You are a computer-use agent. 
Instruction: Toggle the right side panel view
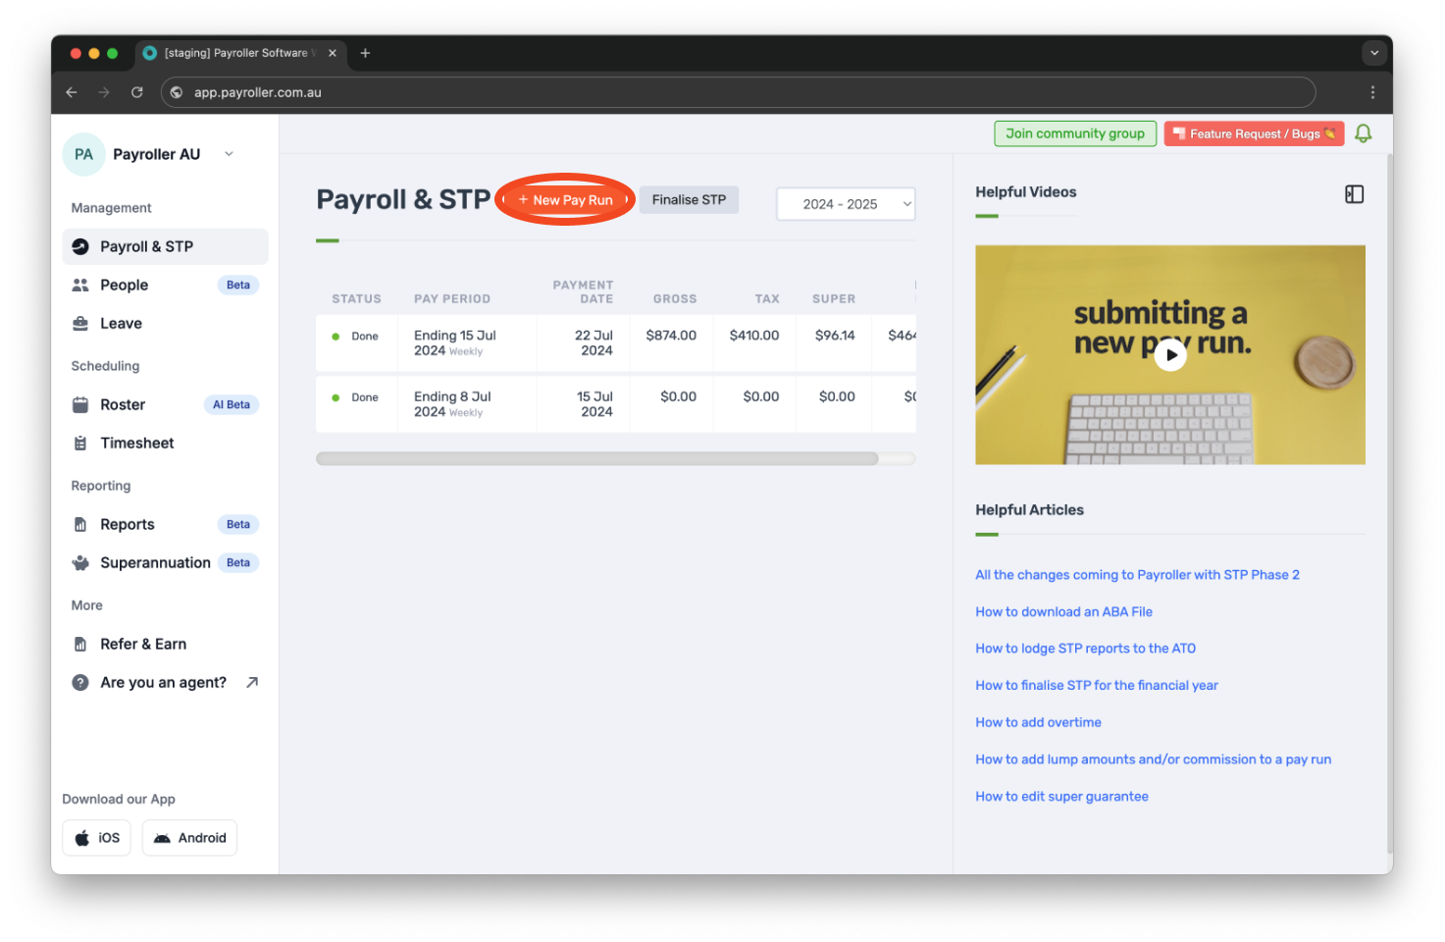click(1354, 194)
